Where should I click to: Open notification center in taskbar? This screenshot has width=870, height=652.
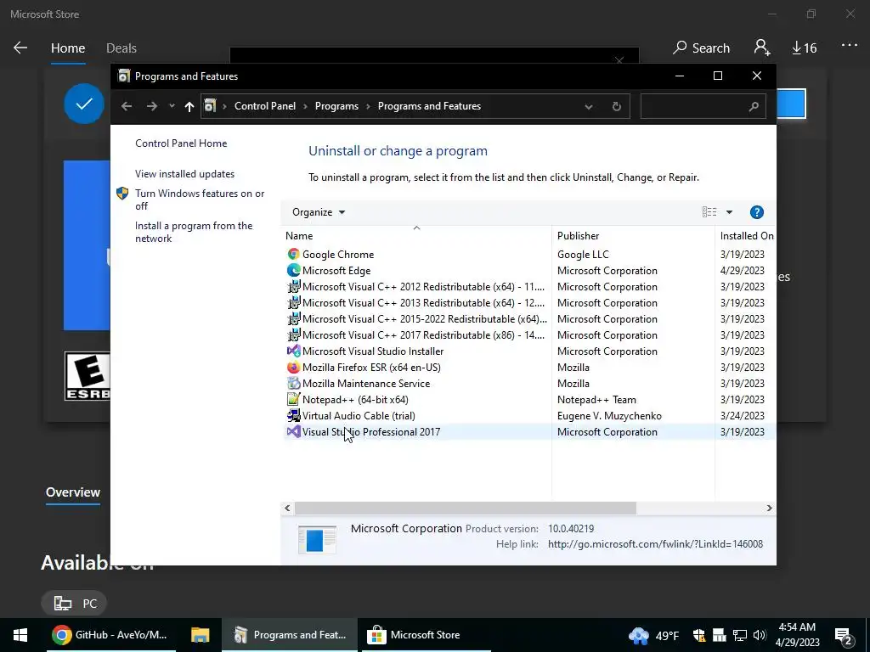843,635
